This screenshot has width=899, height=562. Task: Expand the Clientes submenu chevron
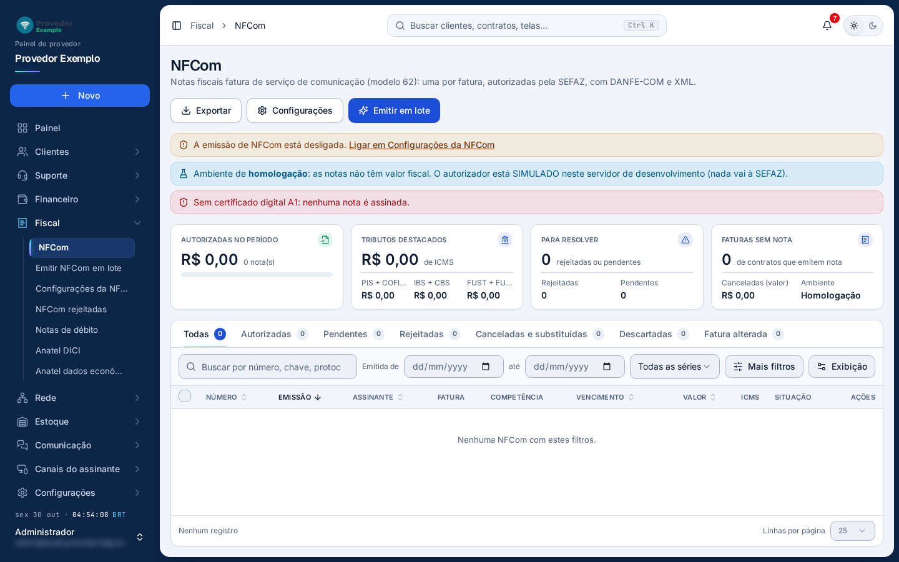click(x=137, y=152)
